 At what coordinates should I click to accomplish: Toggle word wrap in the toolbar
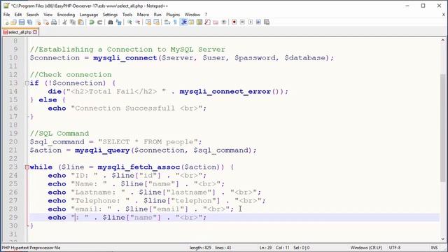coord(167,22)
